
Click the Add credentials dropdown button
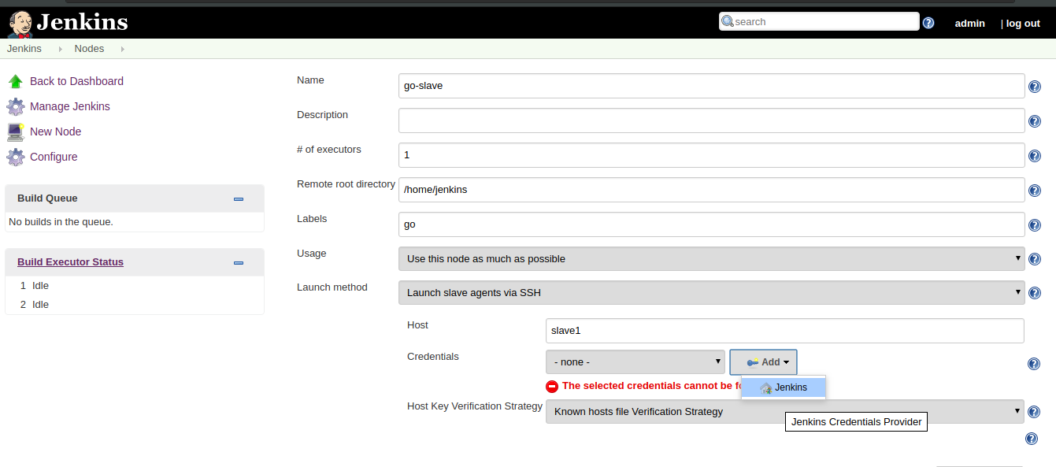763,362
